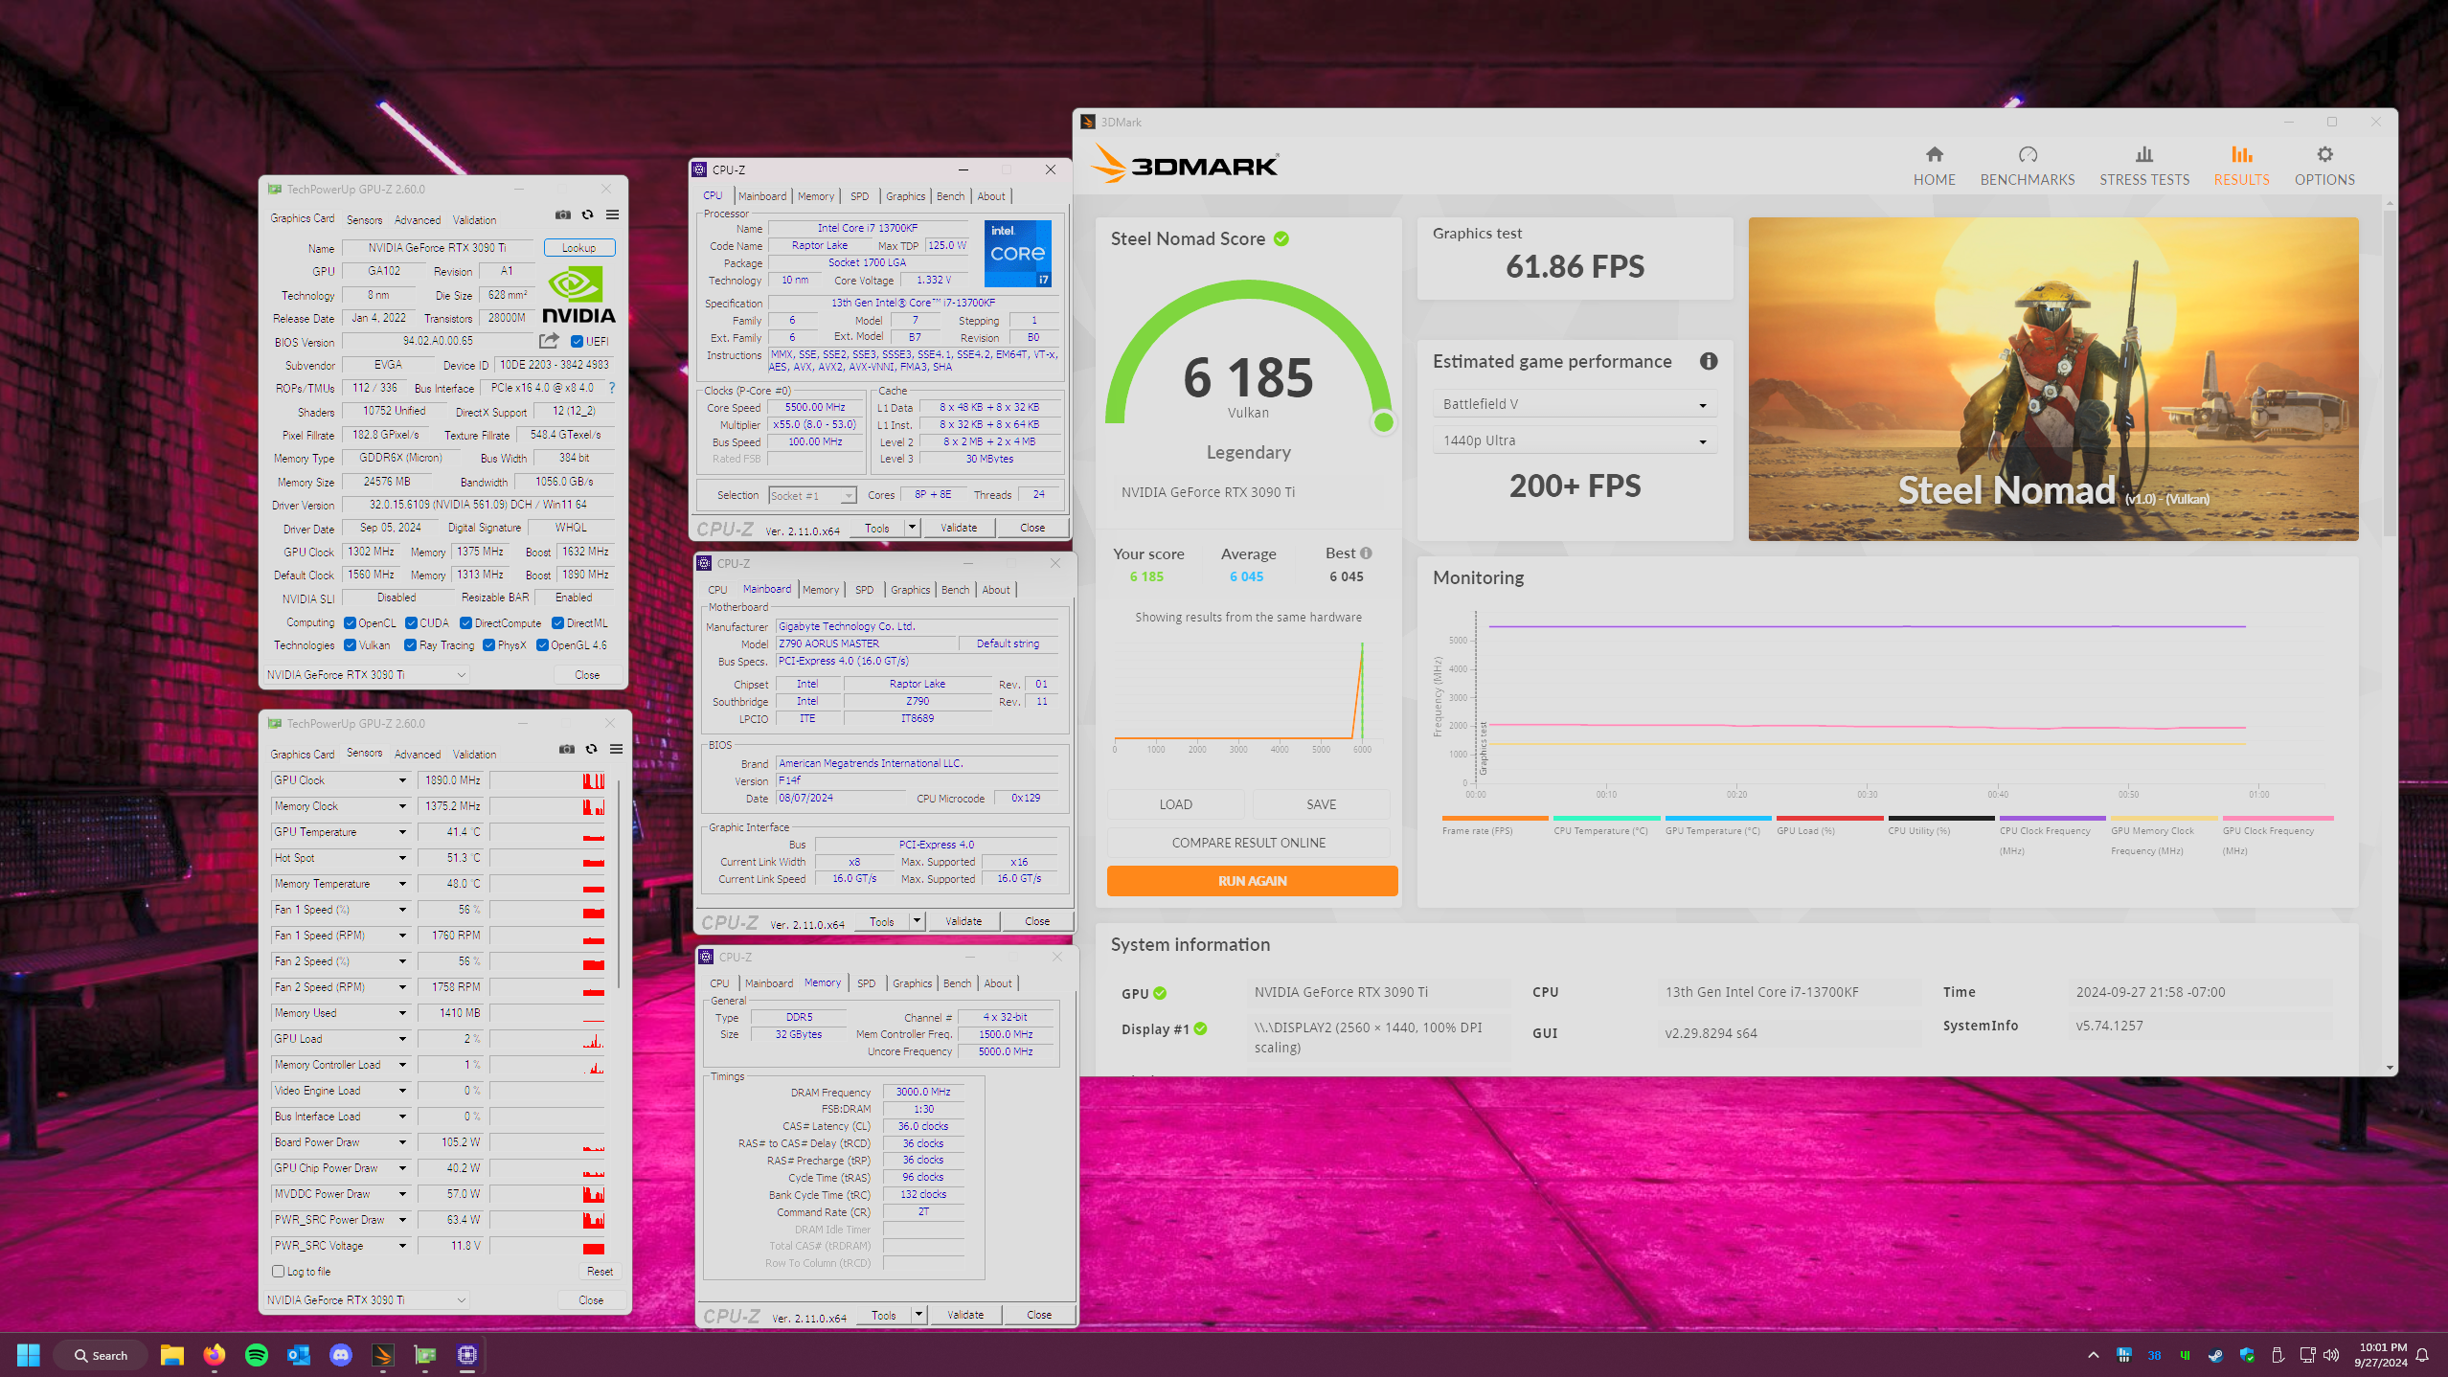Enable Log to file checkbox
The height and width of the screenshot is (1377, 2448).
tap(278, 1272)
